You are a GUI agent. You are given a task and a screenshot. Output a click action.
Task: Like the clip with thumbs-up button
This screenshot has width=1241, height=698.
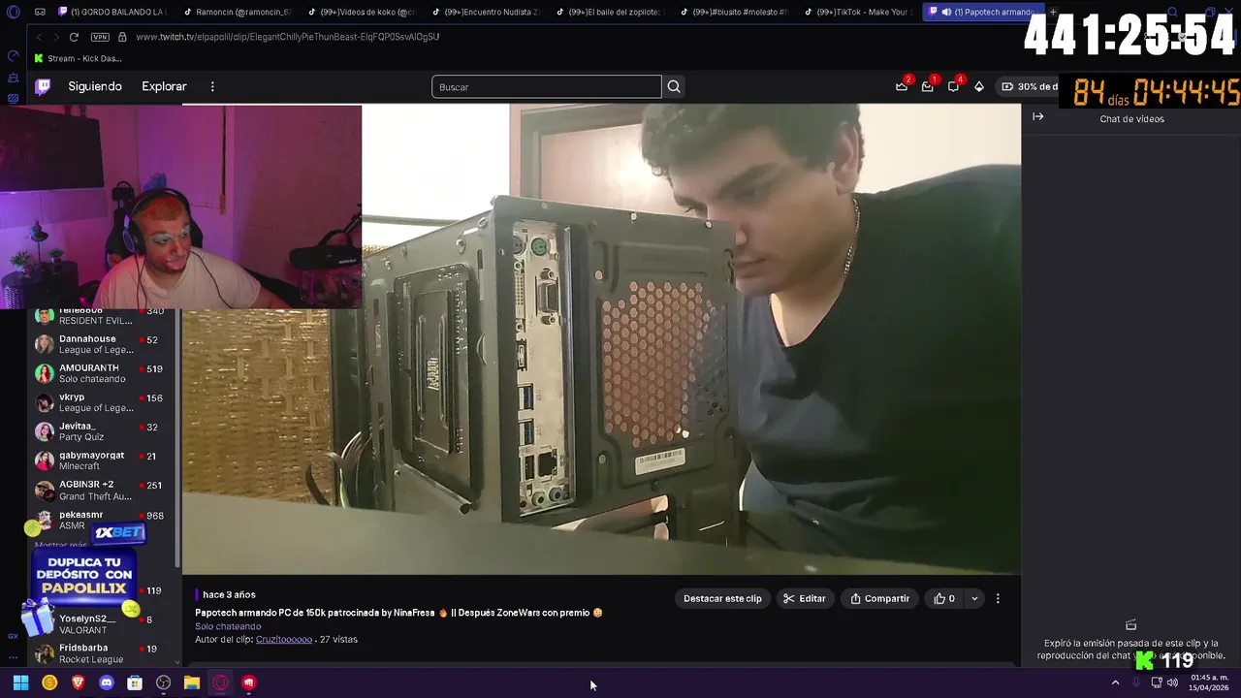tap(944, 598)
